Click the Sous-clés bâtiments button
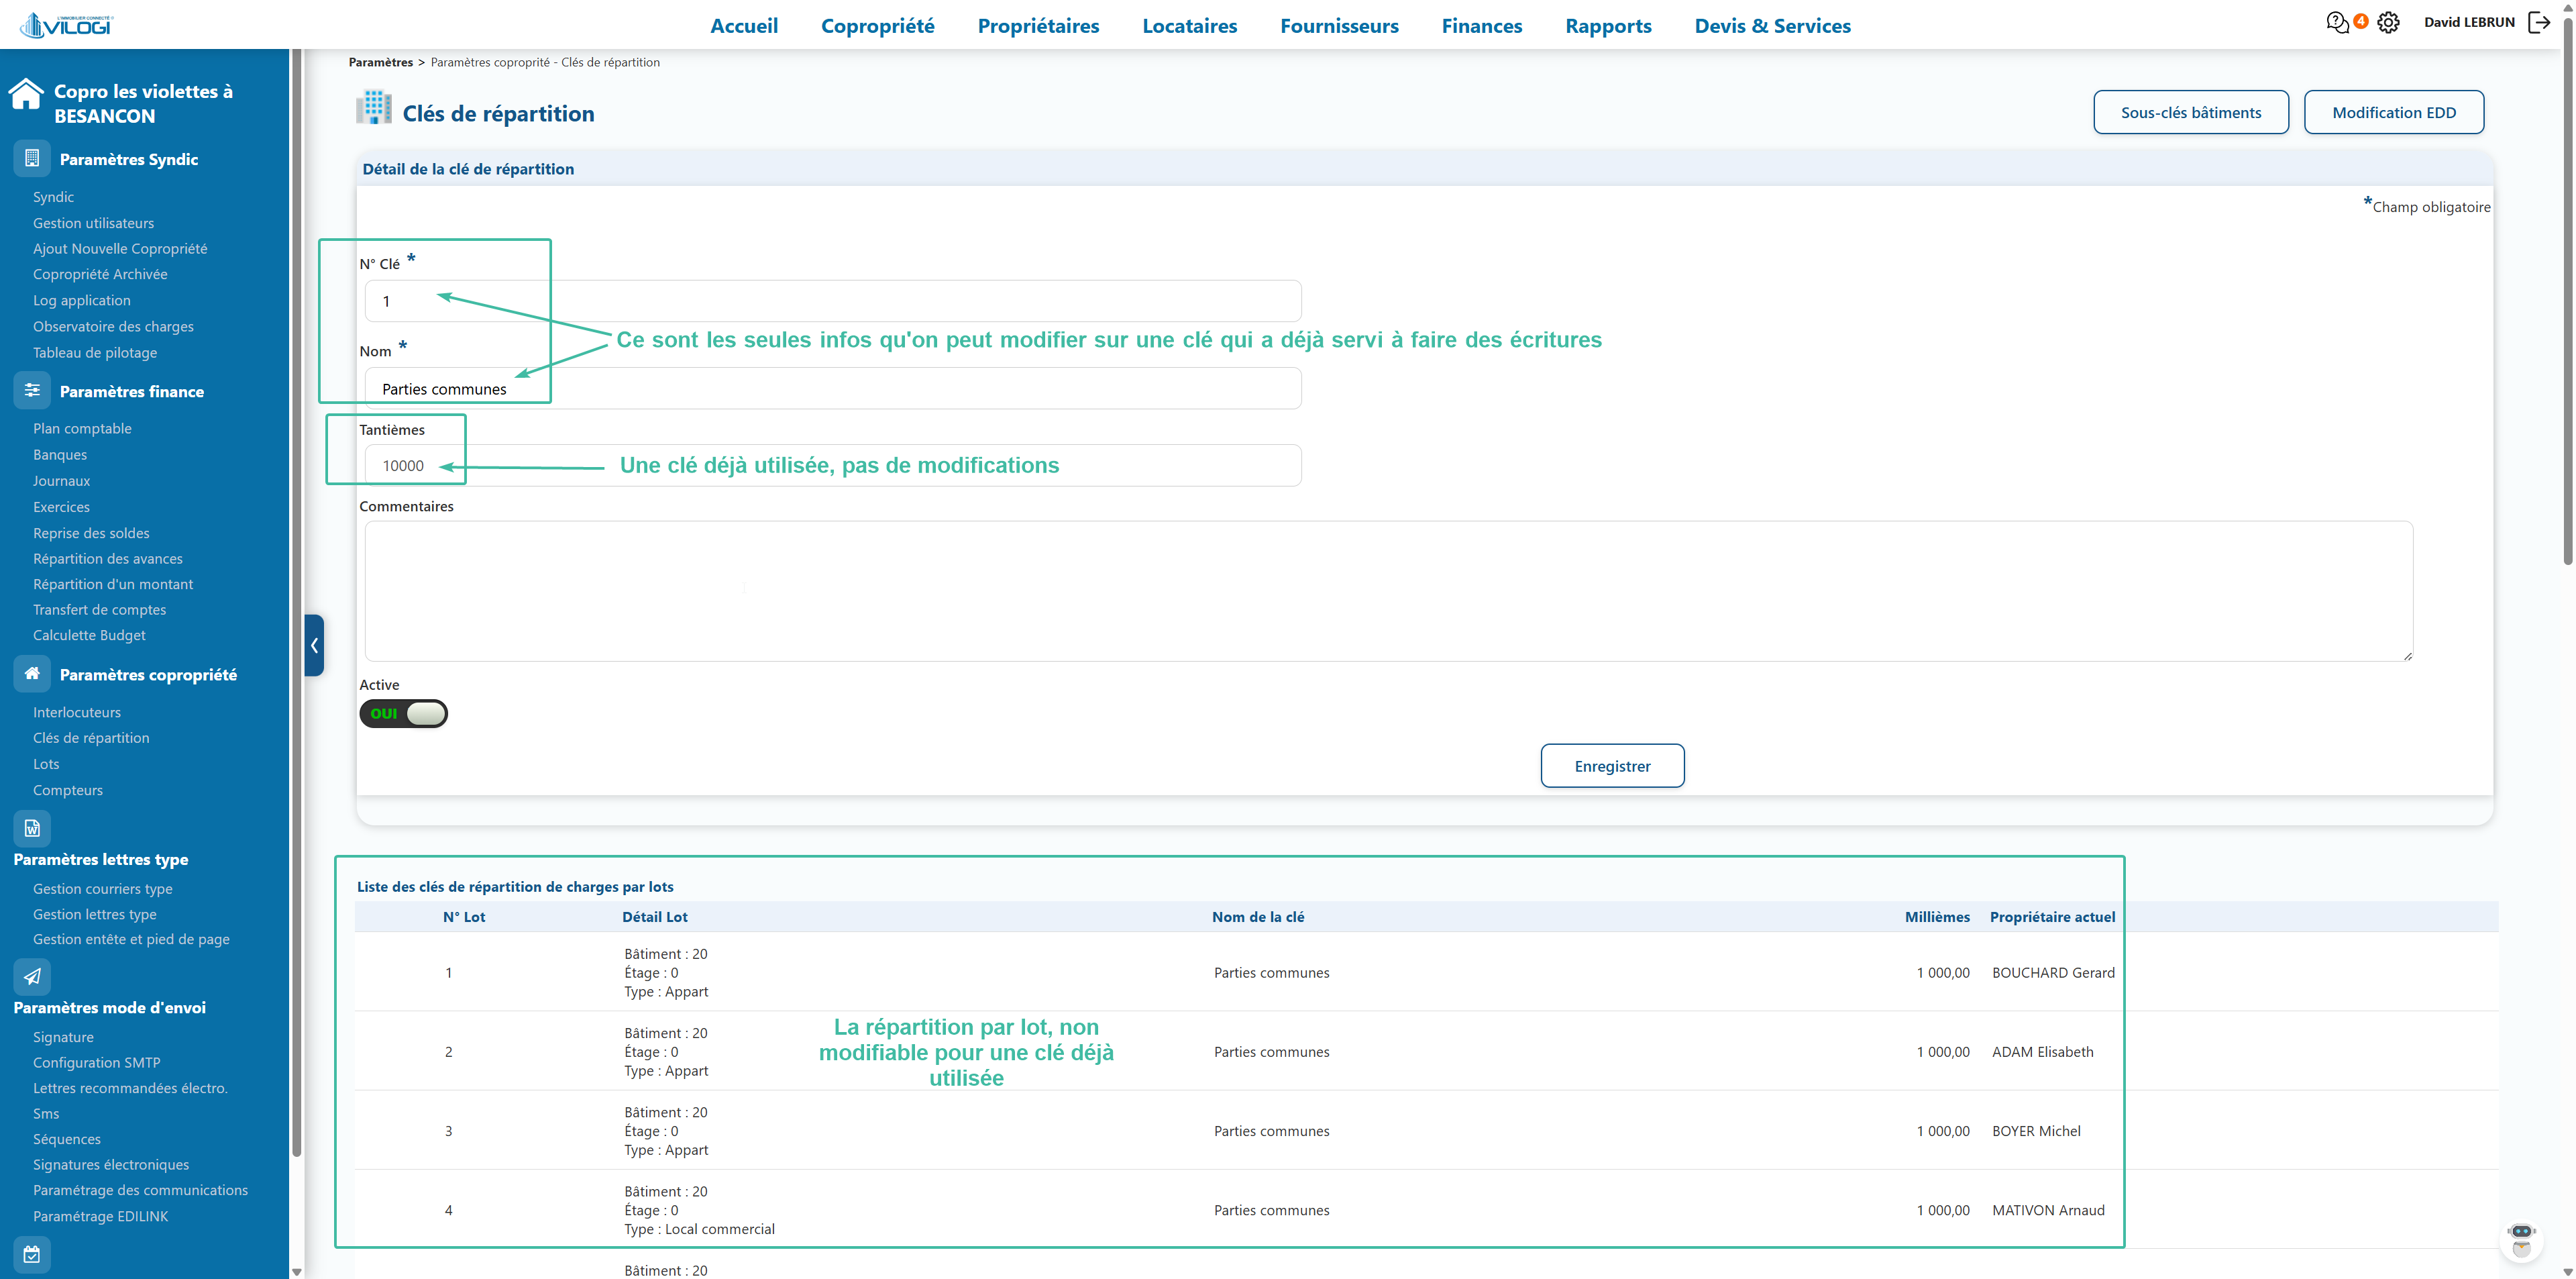 coord(2190,112)
